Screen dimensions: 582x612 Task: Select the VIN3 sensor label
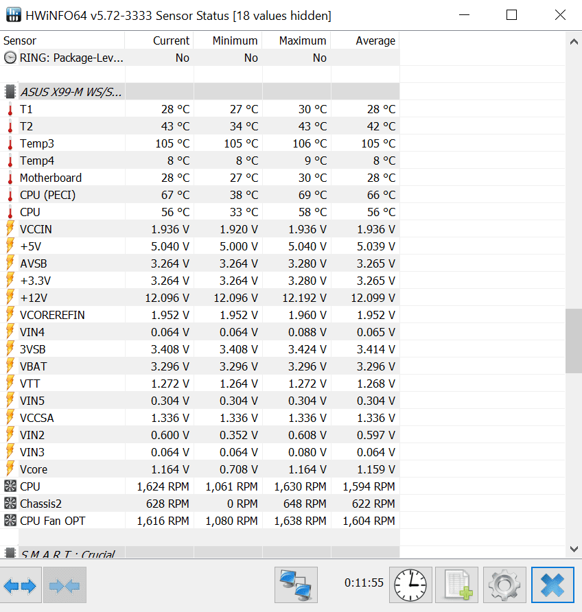[32, 452]
